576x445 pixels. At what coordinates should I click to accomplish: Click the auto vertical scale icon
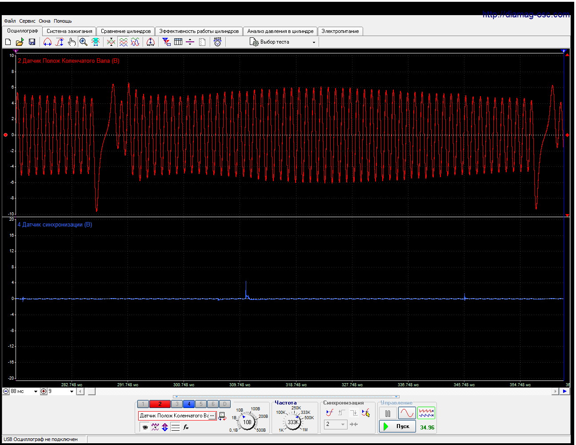tap(151, 42)
